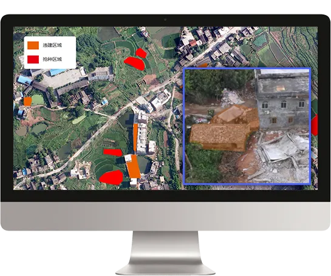Screen dimensions: 331x276
Task: Select the 违建区域 legend label
Action: click(x=52, y=45)
